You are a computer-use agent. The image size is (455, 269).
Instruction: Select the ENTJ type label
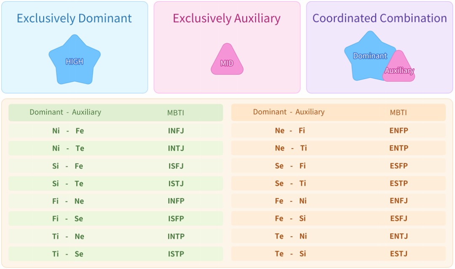tap(399, 236)
